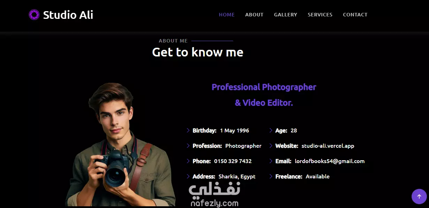Click the Freelance: label

click(289, 176)
